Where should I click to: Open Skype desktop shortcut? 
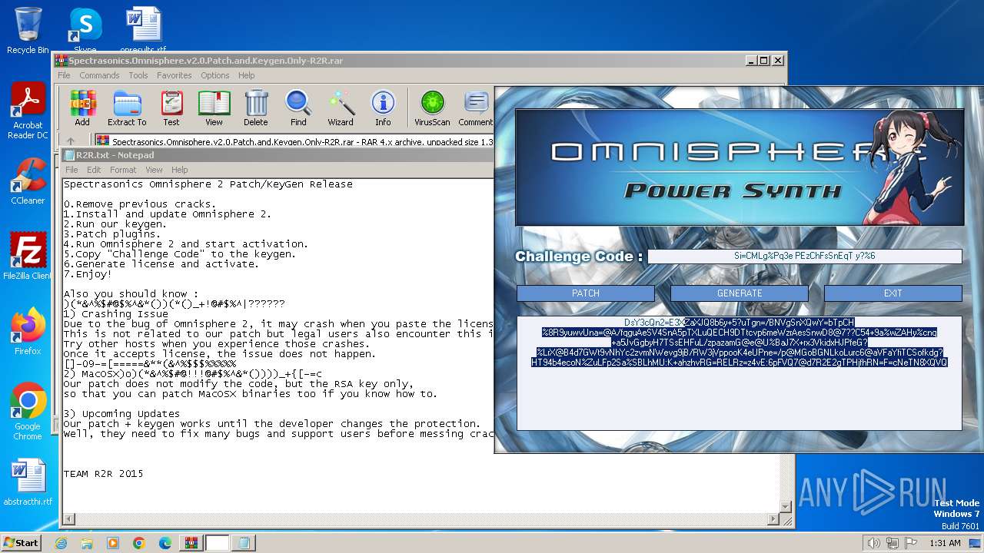pyautogui.click(x=85, y=31)
